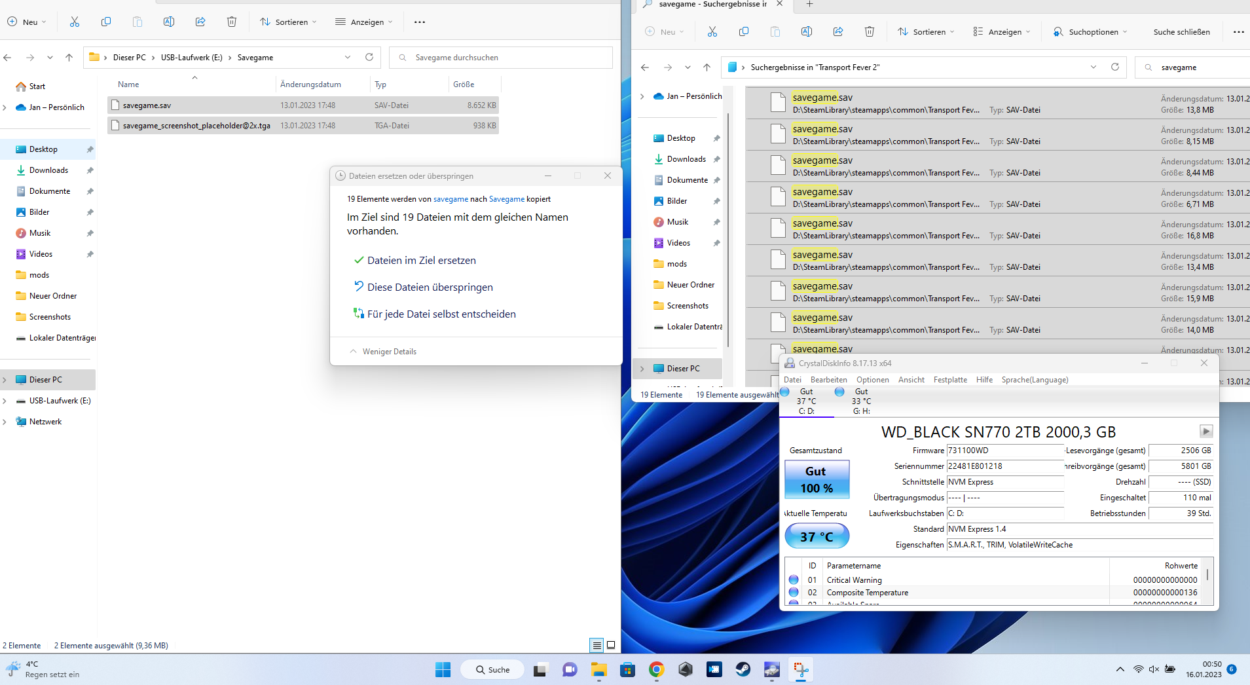Click Suche schließen in search results window

[x=1182, y=31]
